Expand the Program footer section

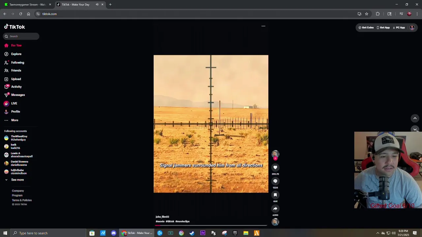(x=17, y=196)
